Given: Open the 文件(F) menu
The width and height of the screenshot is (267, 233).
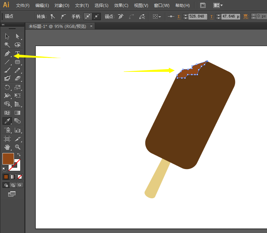Looking at the screenshot, I should [23, 5].
